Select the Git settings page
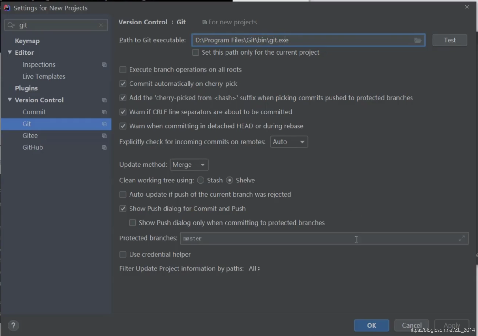The height and width of the screenshot is (336, 478). point(56,124)
